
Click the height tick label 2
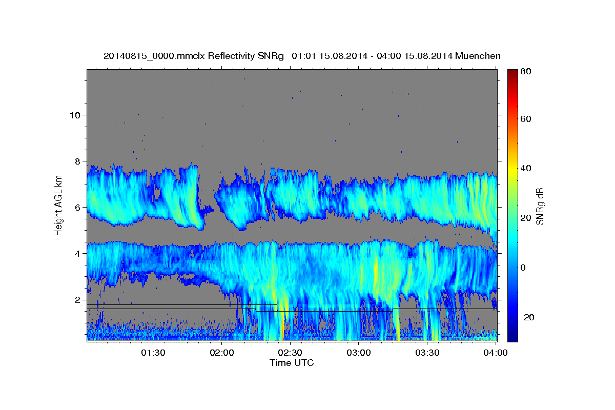[x=78, y=299]
